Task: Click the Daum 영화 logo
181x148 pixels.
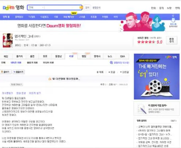Action: 14,8
